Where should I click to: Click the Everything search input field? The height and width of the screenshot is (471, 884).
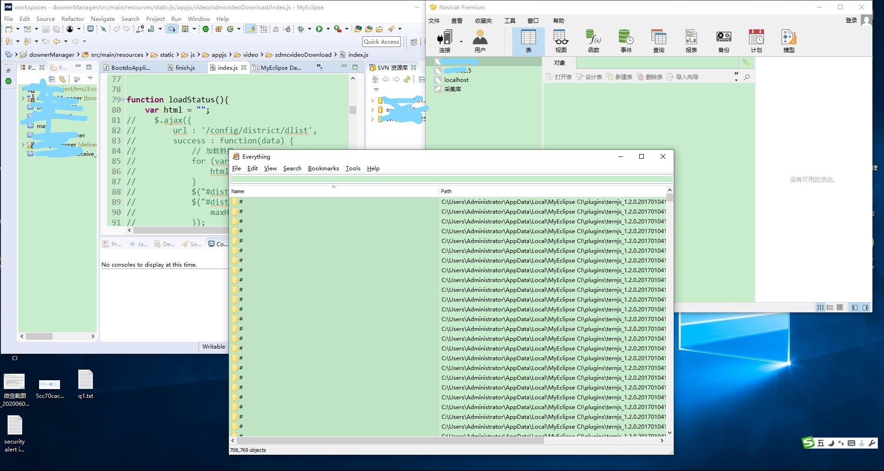[x=451, y=179]
